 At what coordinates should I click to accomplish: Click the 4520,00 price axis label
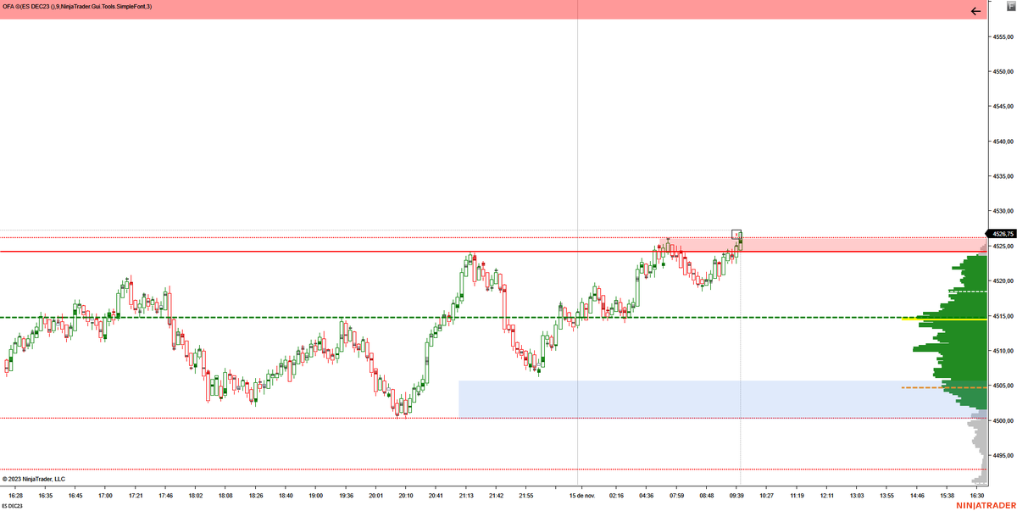[1002, 280]
